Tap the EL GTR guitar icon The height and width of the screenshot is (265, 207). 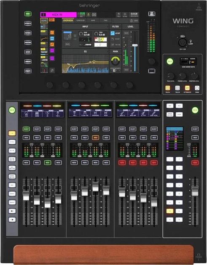(143, 114)
